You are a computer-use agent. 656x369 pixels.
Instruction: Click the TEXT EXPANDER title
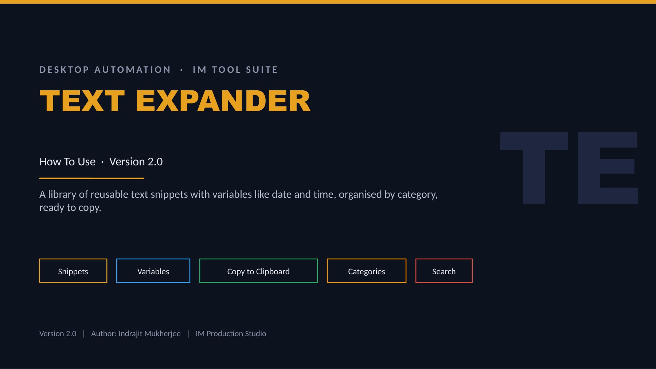pyautogui.click(x=175, y=101)
